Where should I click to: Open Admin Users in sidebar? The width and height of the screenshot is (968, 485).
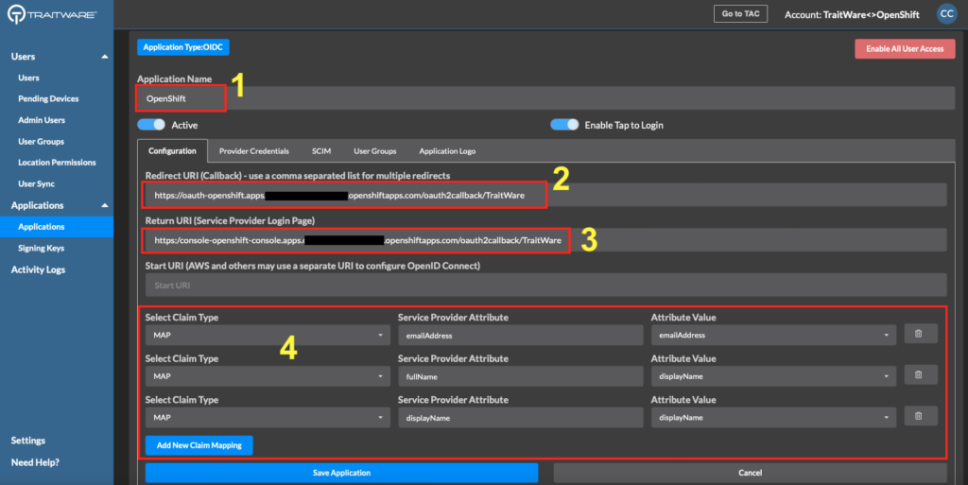pos(42,120)
